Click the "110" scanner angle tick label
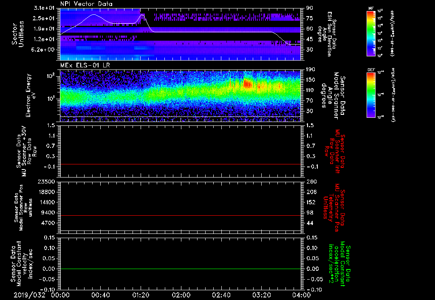435x300 pixels. pos(310,90)
